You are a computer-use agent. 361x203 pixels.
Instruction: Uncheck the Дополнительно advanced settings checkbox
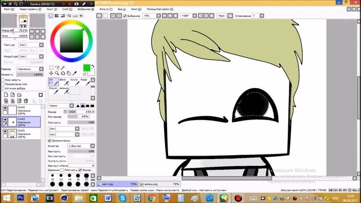pyautogui.click(x=50, y=140)
